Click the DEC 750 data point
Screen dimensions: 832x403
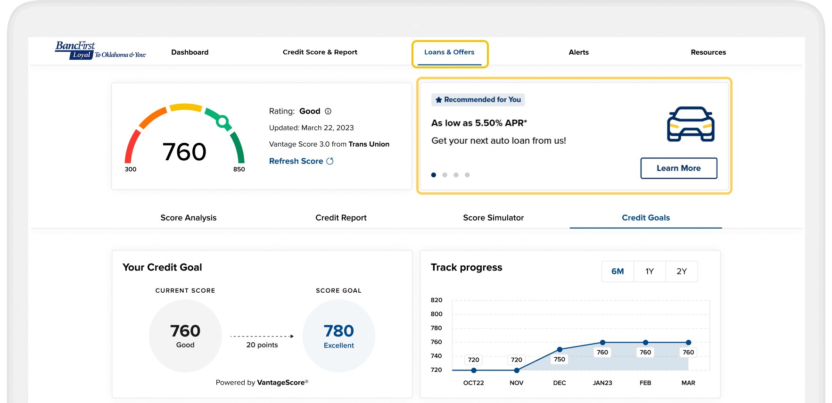(560, 350)
